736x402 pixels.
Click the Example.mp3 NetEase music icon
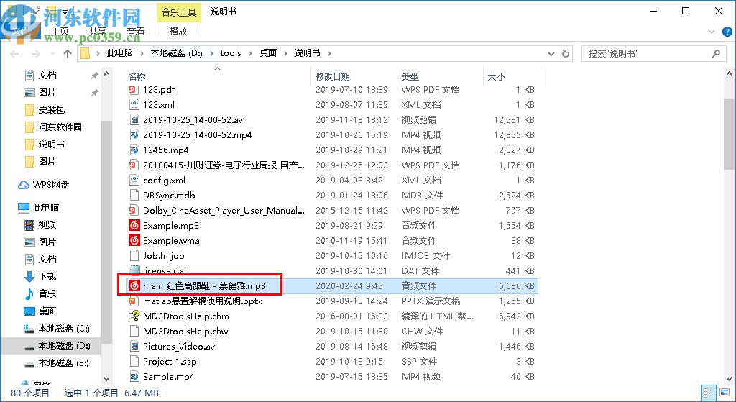click(x=134, y=225)
